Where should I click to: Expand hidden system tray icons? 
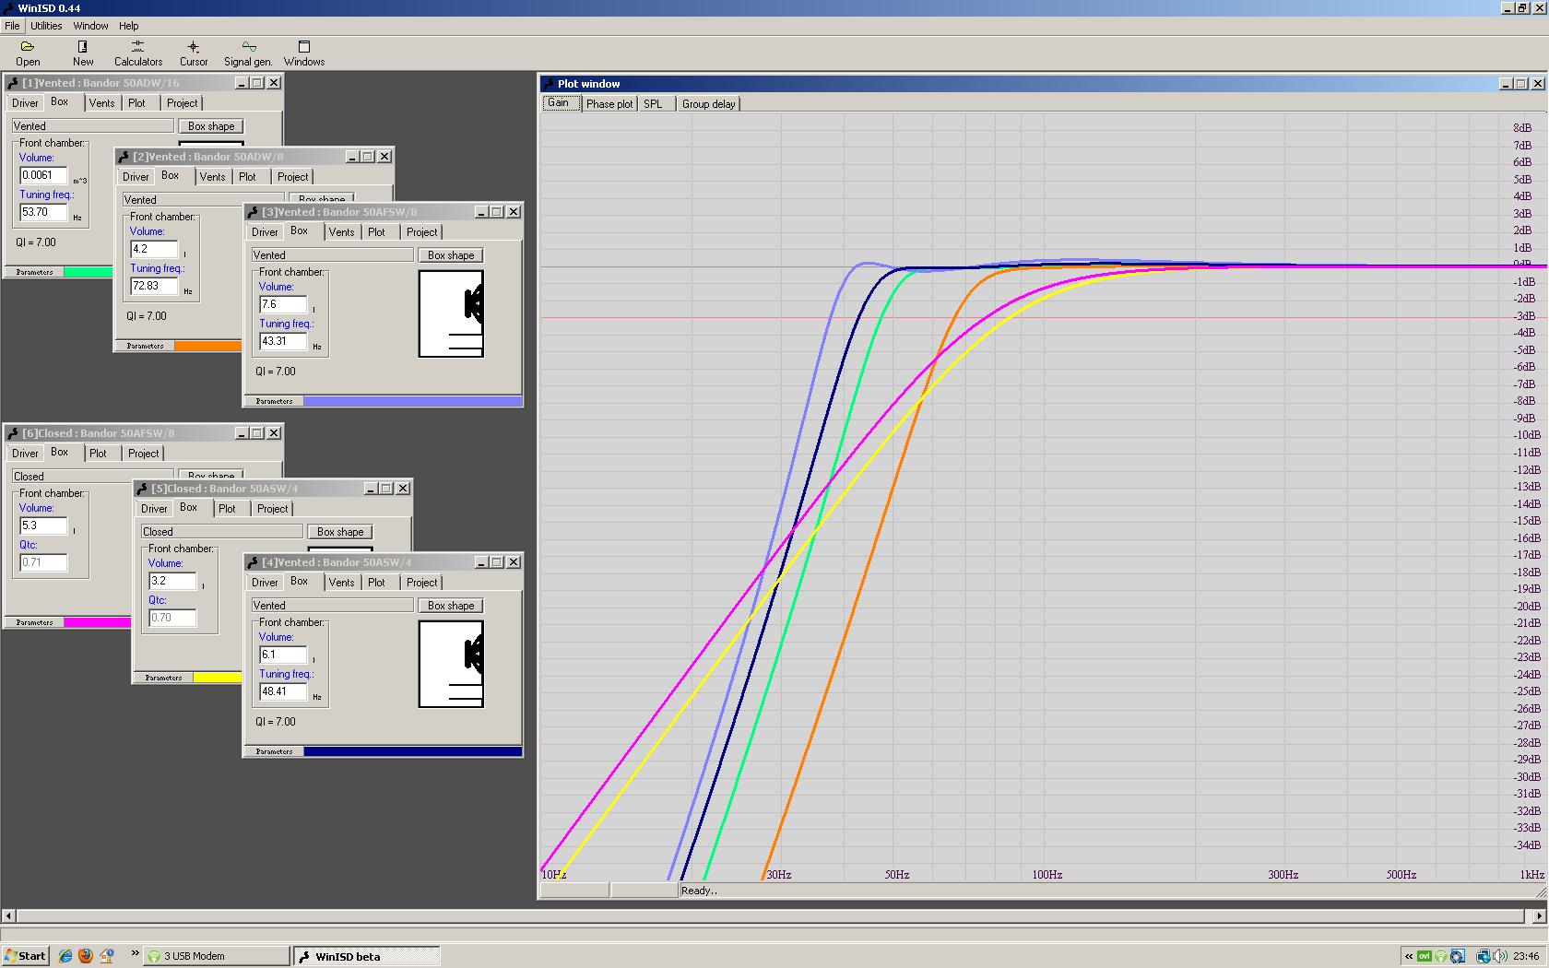[1409, 956]
